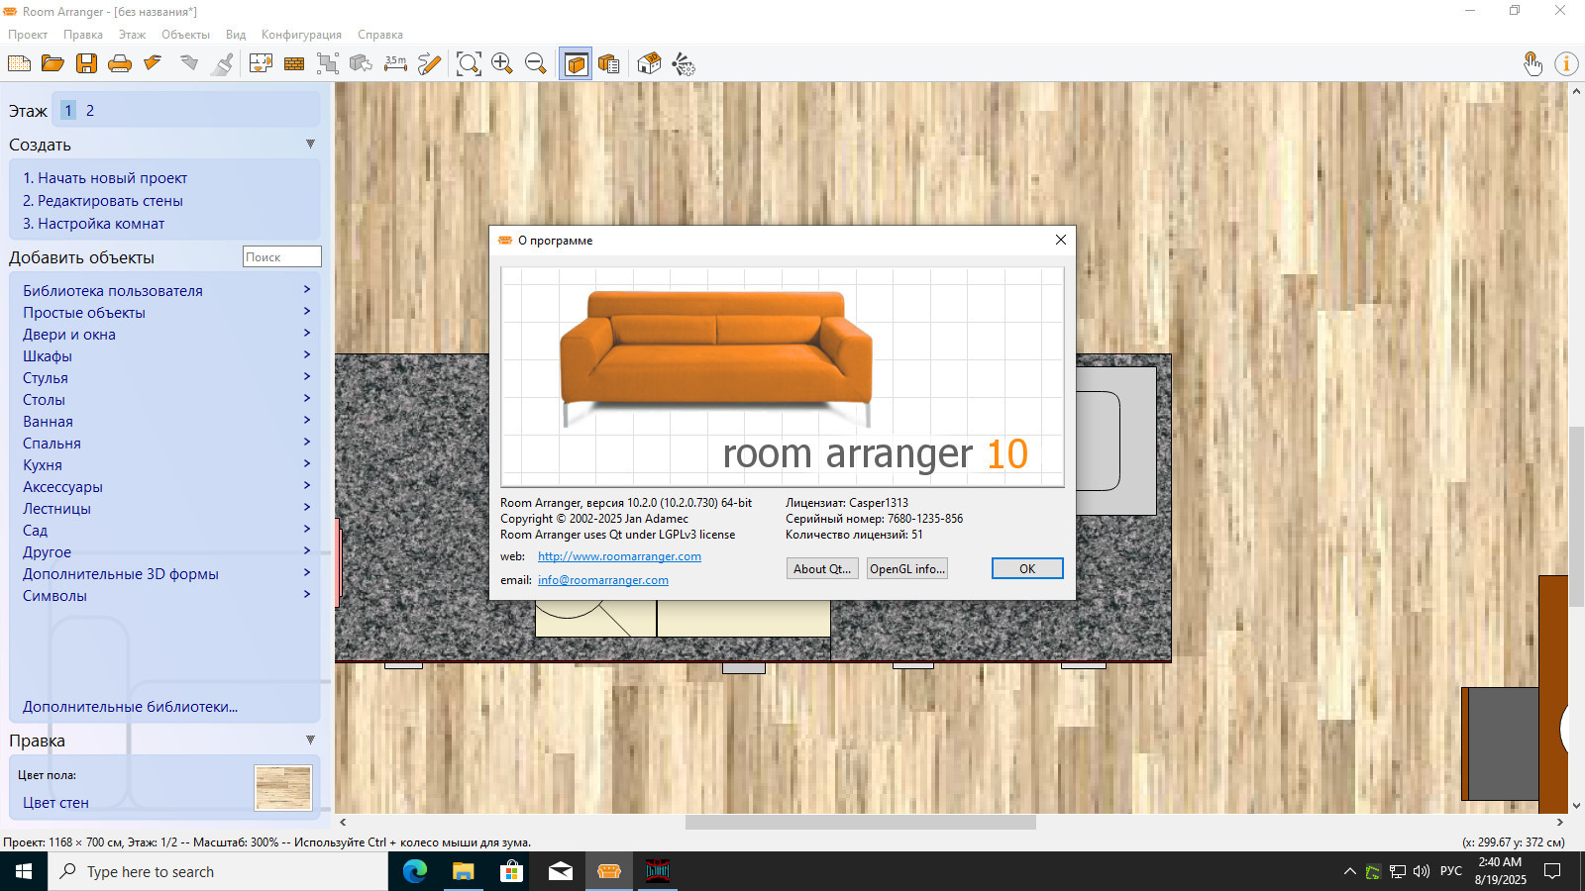Collapse the Создать section arrow
Image resolution: width=1585 pixels, height=891 pixels.
[310, 144]
